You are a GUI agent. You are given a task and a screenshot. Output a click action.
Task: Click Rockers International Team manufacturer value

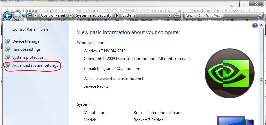[157, 113]
